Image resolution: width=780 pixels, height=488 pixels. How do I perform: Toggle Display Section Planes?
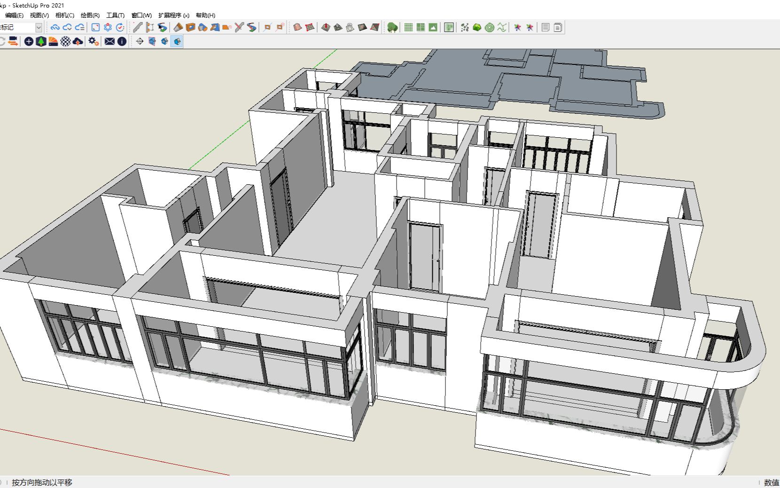(x=152, y=41)
